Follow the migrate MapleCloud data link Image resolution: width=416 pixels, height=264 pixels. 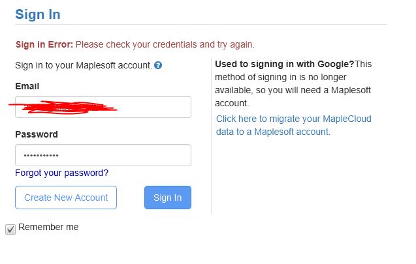tap(294, 125)
